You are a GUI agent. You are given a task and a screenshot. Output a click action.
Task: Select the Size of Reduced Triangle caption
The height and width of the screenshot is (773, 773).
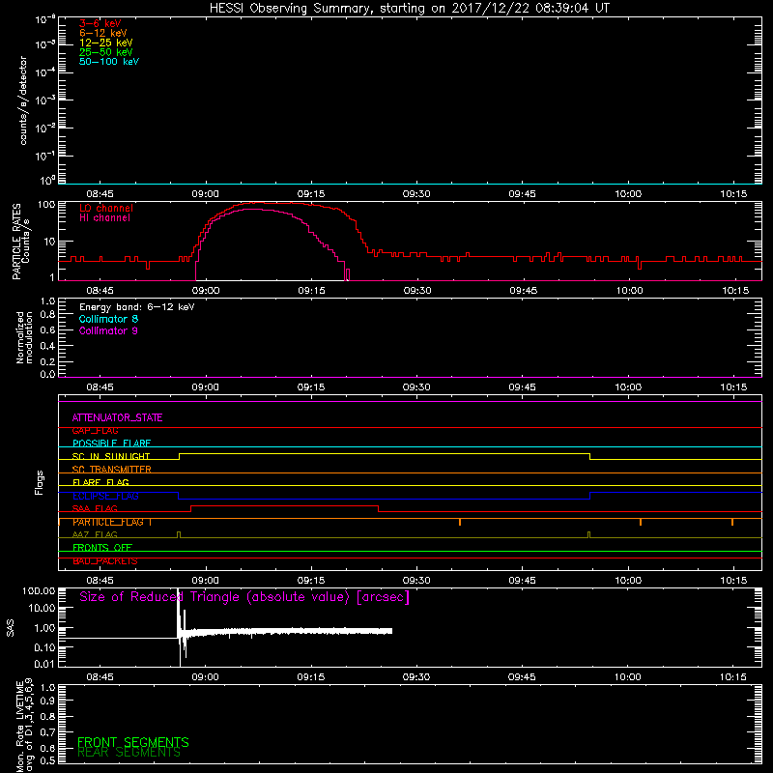click(244, 597)
